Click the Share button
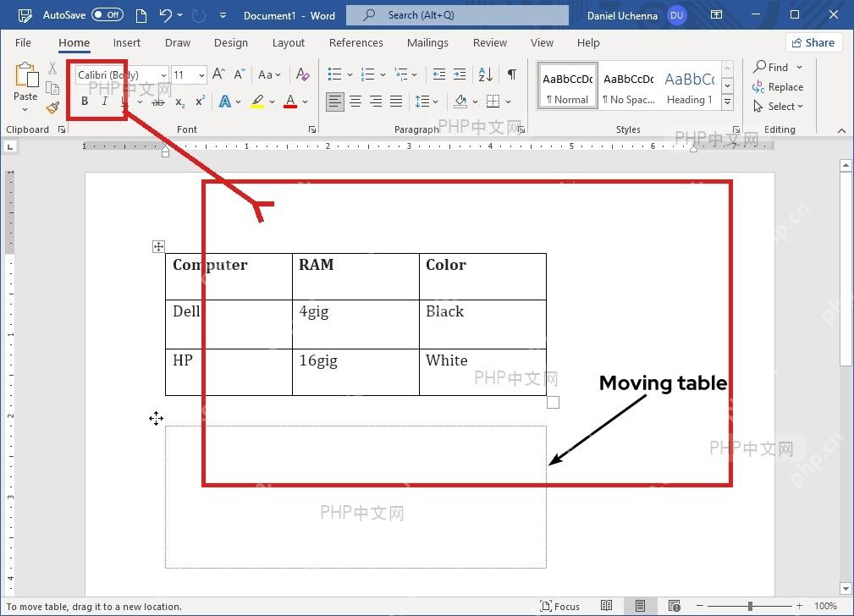854x616 pixels. pyautogui.click(x=813, y=42)
